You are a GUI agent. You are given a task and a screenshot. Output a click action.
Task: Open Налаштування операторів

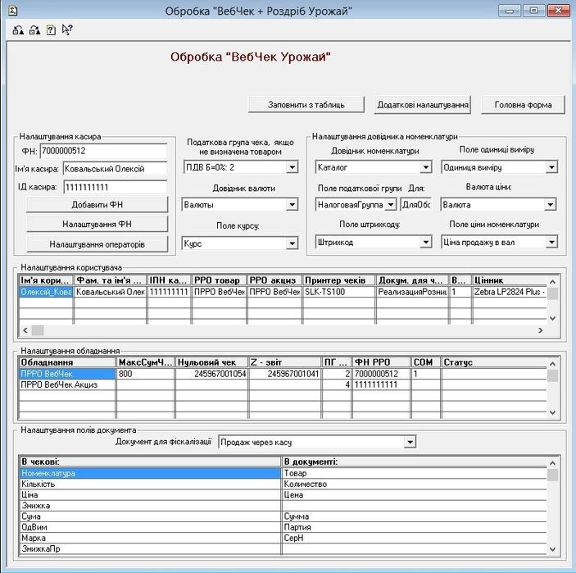(97, 244)
